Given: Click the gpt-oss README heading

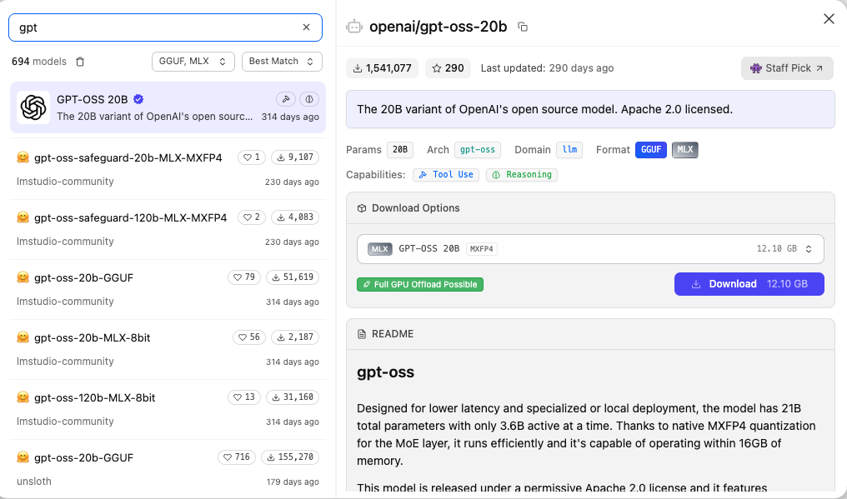Looking at the screenshot, I should [386, 372].
